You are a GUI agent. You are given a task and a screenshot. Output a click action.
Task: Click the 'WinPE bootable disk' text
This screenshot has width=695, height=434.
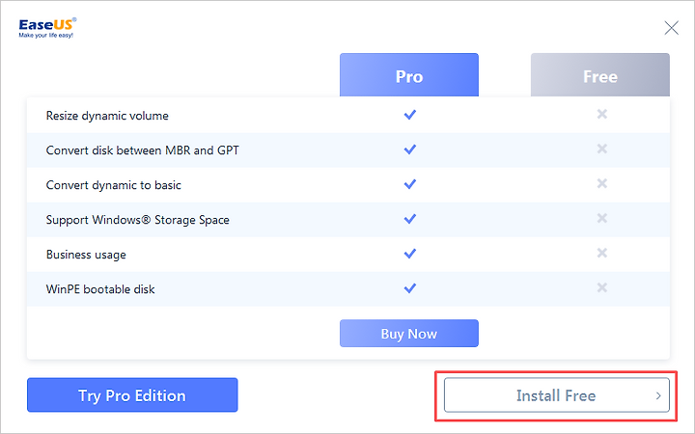click(x=100, y=289)
